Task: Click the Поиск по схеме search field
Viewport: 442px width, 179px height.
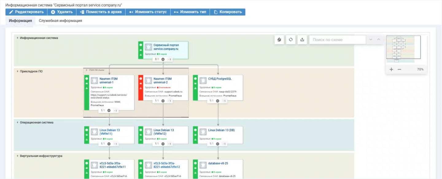Action: point(337,40)
